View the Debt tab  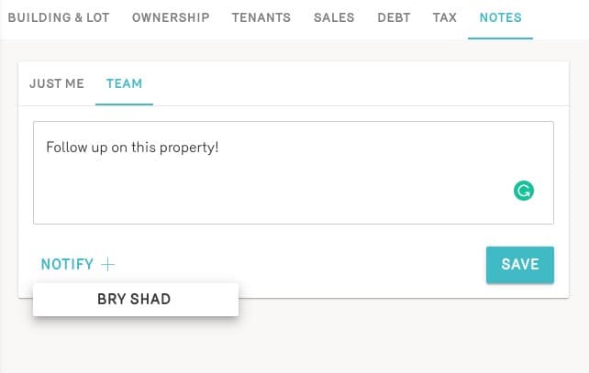pos(394,17)
